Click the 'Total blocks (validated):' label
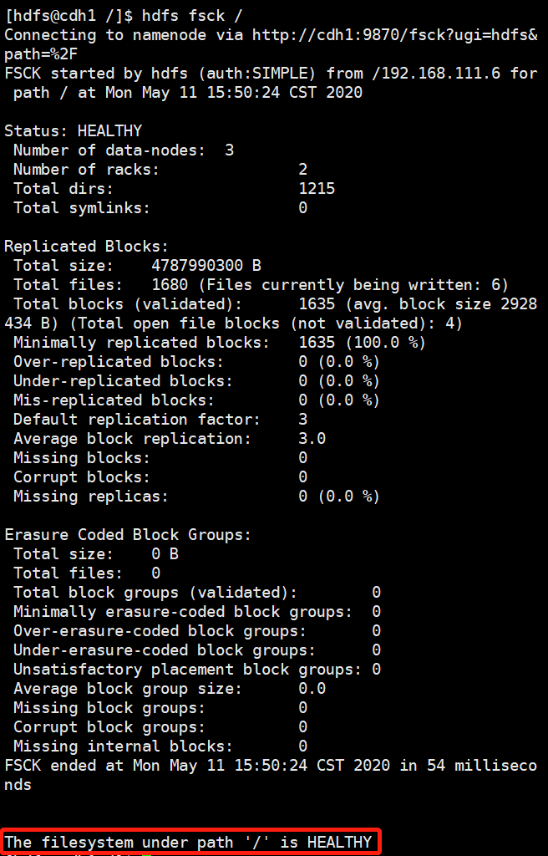Viewport: 548px width, 856px height. point(128,304)
